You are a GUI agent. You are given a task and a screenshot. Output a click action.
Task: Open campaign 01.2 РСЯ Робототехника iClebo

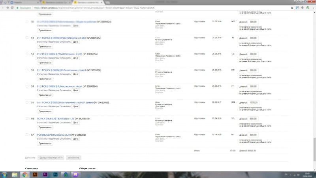click(60, 54)
